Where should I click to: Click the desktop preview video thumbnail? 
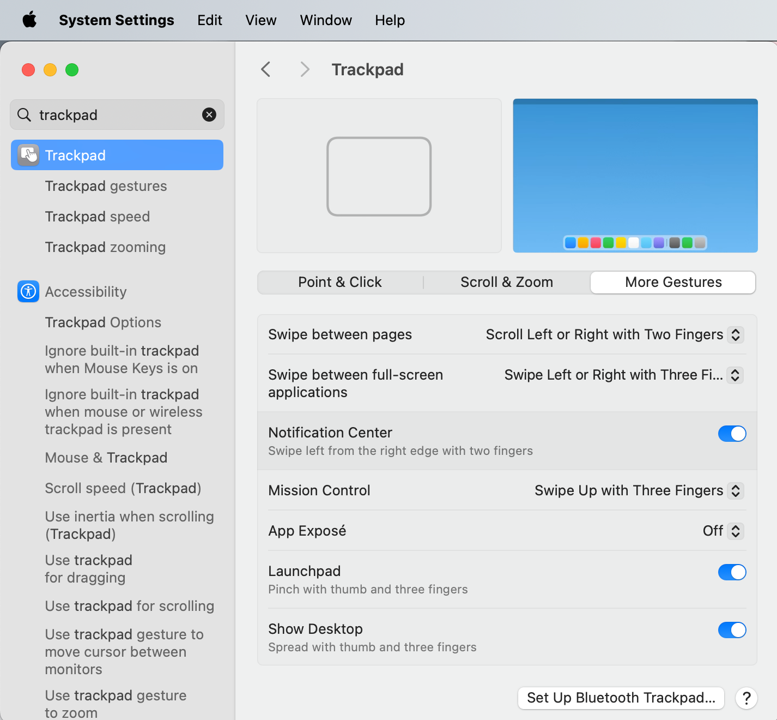(635, 176)
